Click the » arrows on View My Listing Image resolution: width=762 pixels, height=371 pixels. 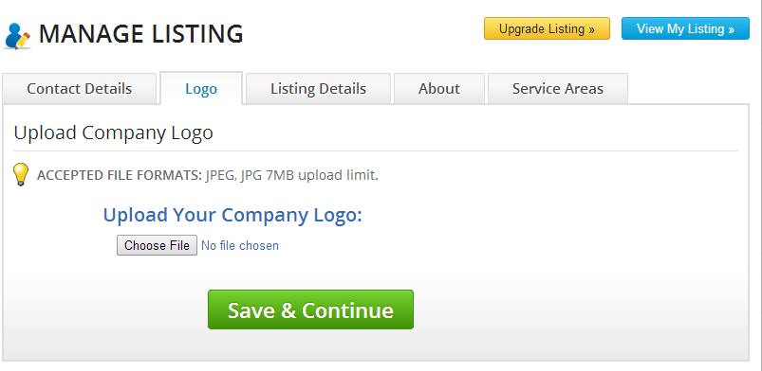731,29
